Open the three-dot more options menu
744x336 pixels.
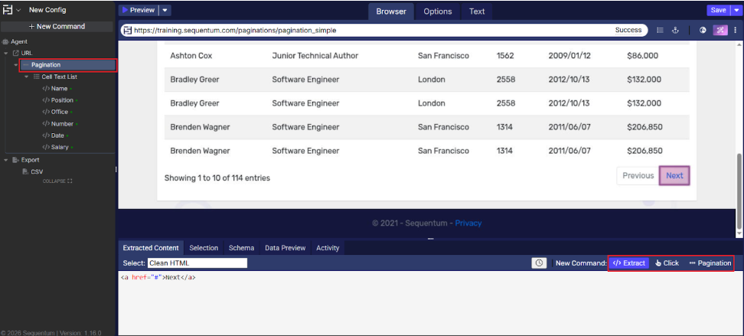click(736, 31)
